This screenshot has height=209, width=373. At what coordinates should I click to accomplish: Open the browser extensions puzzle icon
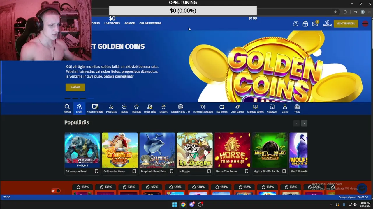click(345, 12)
